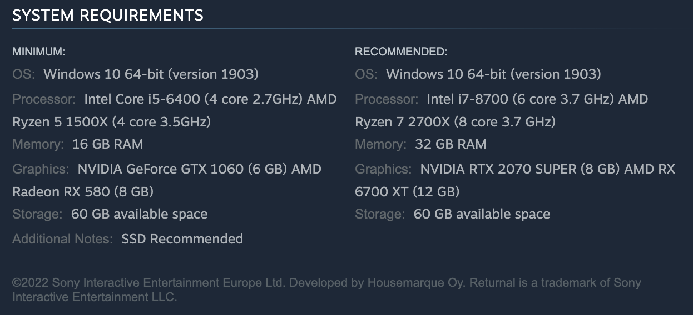Image resolution: width=693 pixels, height=315 pixels.
Task: Click the SSD Recommended note
Action: tap(182, 239)
